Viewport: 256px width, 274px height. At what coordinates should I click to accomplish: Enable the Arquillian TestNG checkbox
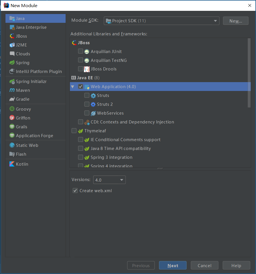point(80,60)
